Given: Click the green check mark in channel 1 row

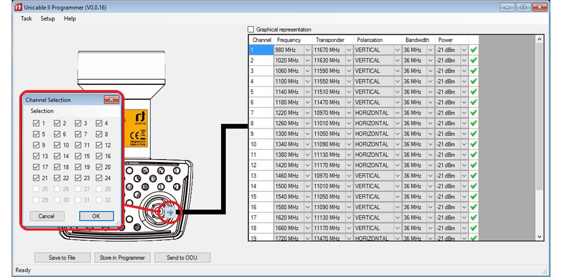Looking at the screenshot, I should click(x=473, y=50).
